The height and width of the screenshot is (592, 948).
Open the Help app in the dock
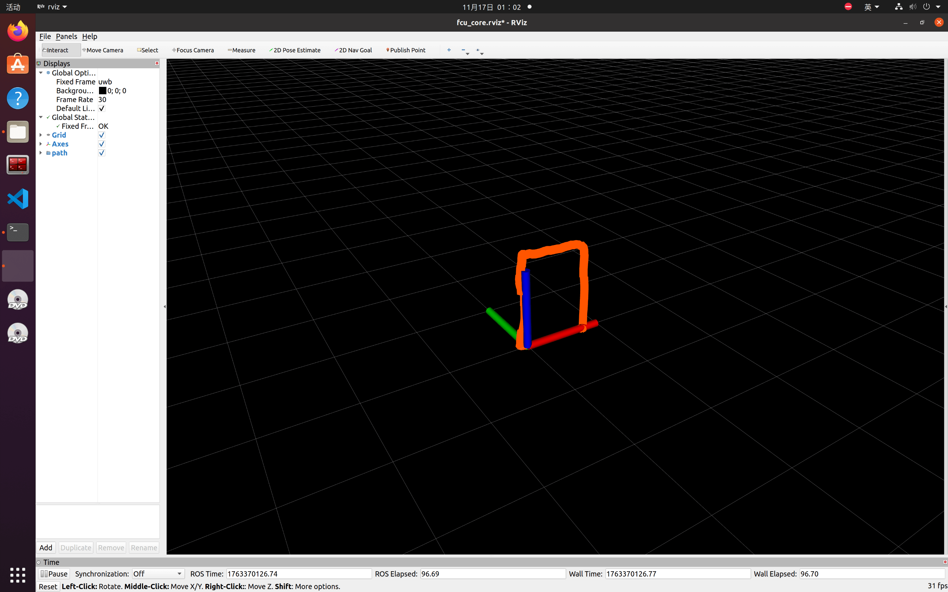pos(18,98)
